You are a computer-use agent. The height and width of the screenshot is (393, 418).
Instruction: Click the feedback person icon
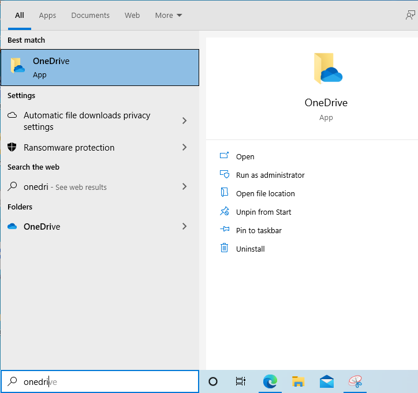click(410, 15)
